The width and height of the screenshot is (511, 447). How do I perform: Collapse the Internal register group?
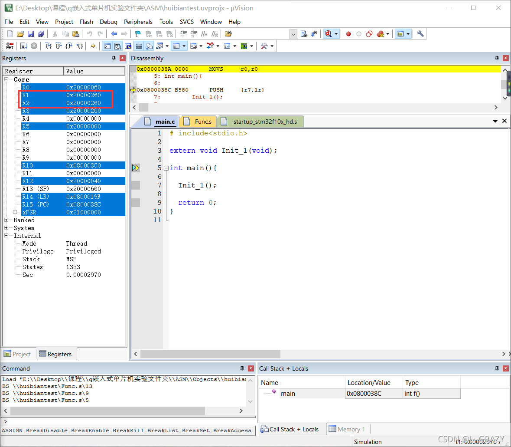tap(6, 236)
